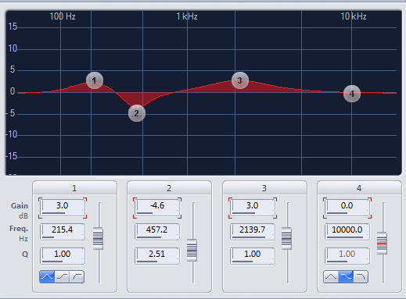Image resolution: width=406 pixels, height=299 pixels.
Task: Click band 2 node on EQ graph
Action: coord(137,113)
